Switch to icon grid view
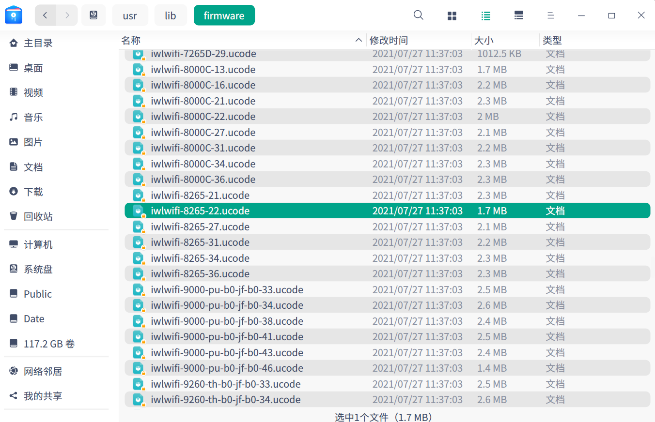This screenshot has width=655, height=422. (x=452, y=15)
